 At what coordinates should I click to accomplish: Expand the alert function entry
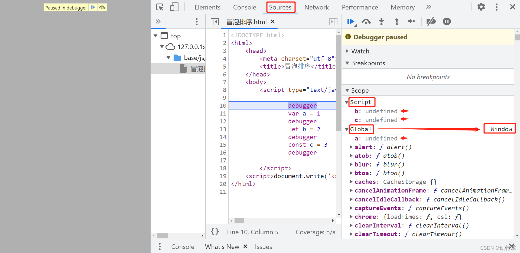pos(351,147)
